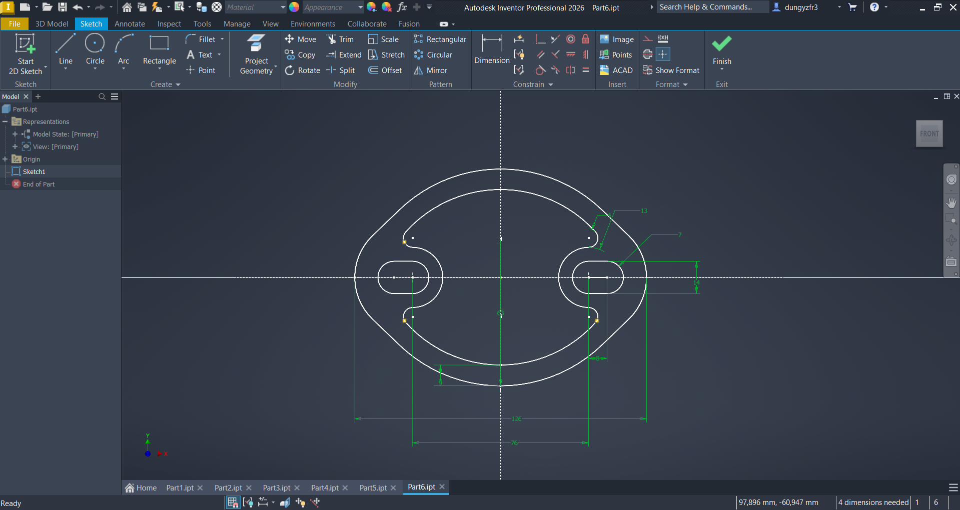The height and width of the screenshot is (510, 960).
Task: Apply the Fix constraint lock icon
Action: click(585, 39)
